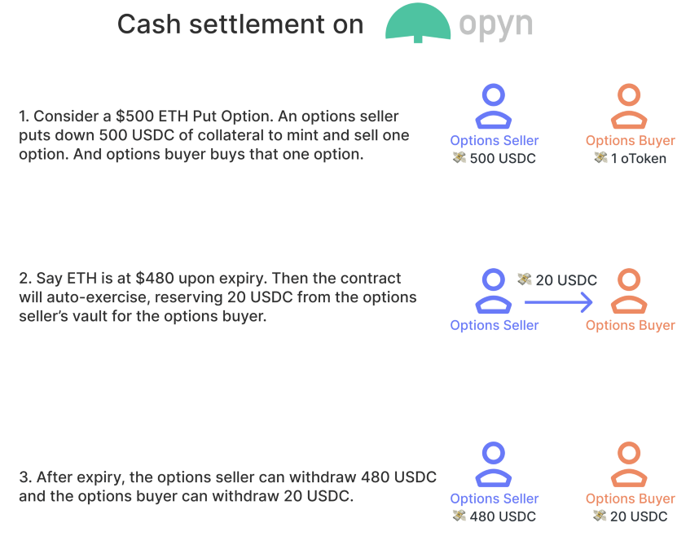Click the Cash settlement on title
Image resolution: width=699 pixels, height=545 pixels.
coord(240,24)
